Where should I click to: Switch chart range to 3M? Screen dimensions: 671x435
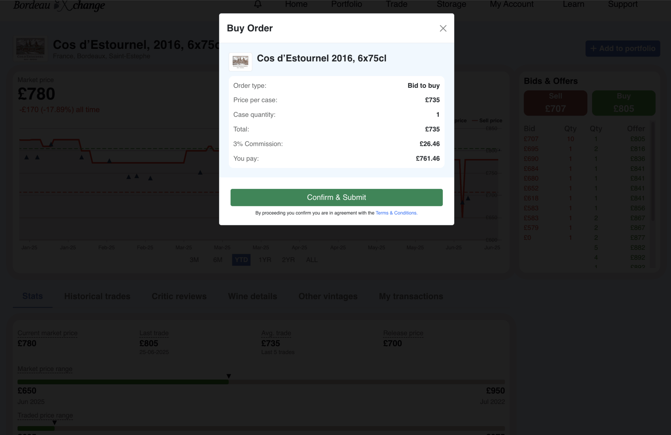(194, 260)
